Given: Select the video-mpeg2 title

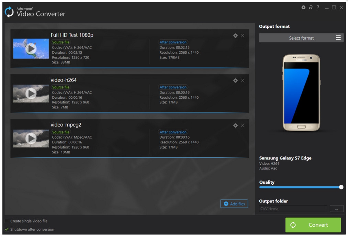Looking at the screenshot, I should 66,125.
